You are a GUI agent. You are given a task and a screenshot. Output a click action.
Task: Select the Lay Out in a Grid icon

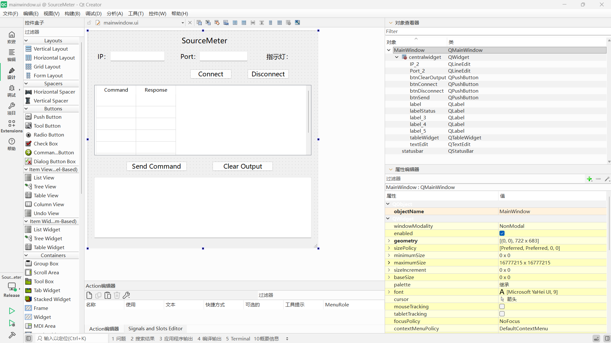pyautogui.click(x=279, y=23)
